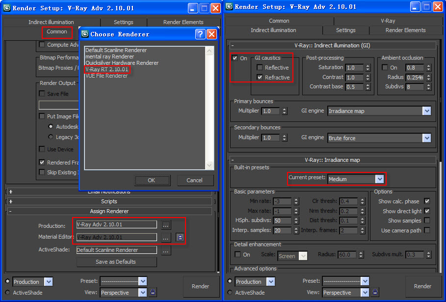
Task: Select ActiveShade radio in right window
Action: tap(230, 292)
